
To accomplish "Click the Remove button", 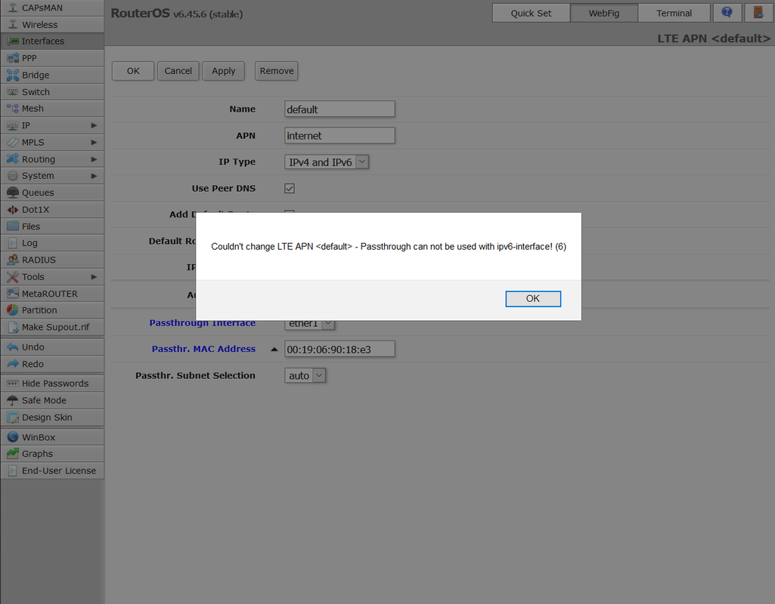I will coord(276,70).
